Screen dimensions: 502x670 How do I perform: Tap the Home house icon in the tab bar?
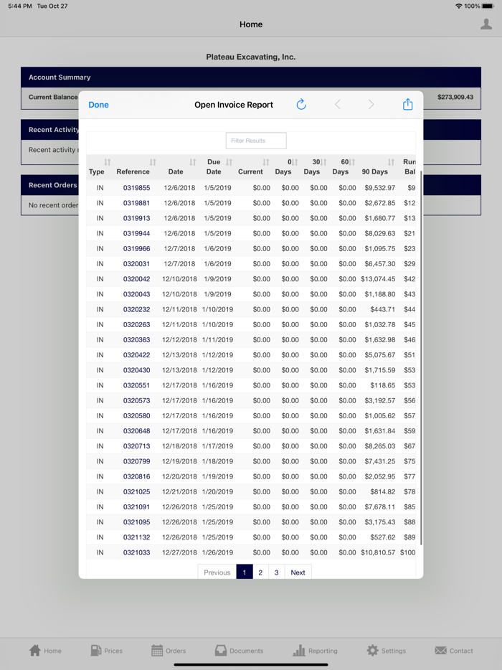[x=35, y=651]
